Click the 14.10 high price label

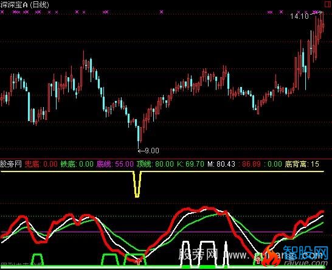[x=299, y=16]
